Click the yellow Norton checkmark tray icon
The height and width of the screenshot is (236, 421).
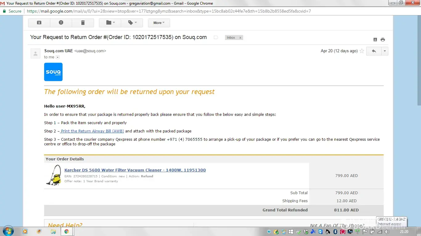coord(276,232)
